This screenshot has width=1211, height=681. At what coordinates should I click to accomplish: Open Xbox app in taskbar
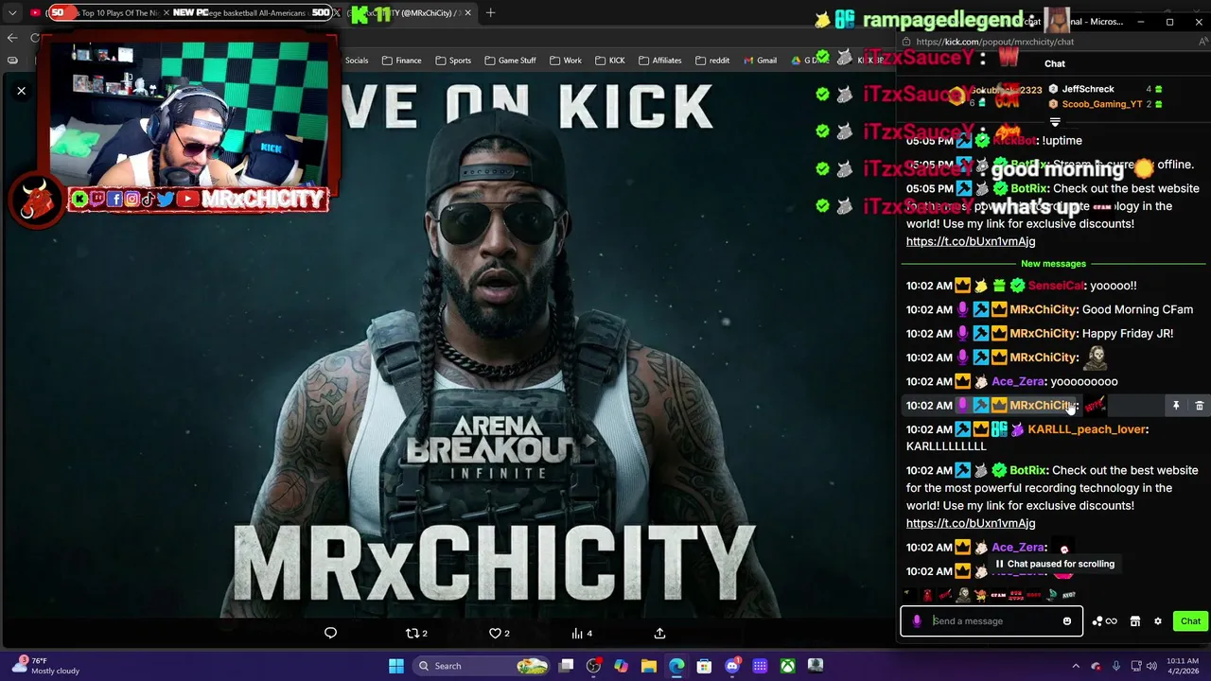pos(787,666)
